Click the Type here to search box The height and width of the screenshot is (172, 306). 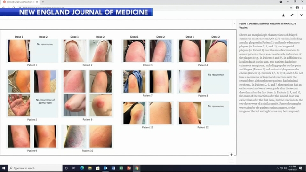point(35,168)
